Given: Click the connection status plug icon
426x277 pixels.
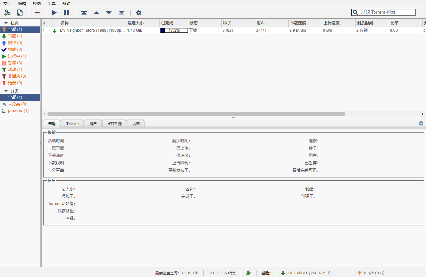Looking at the screenshot, I should click(248, 273).
